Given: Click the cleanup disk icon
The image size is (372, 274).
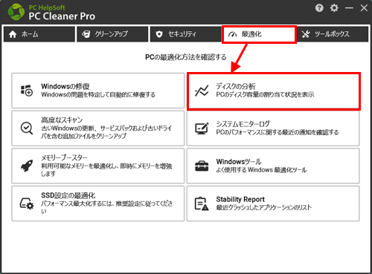Looking at the screenshot, I should tap(86, 34).
